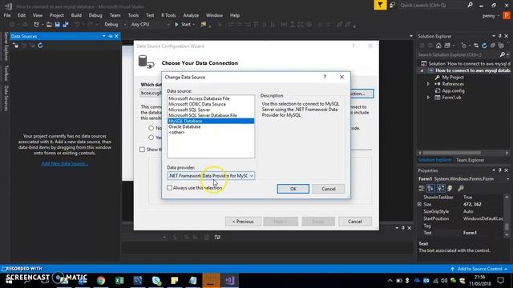Switch to the Team Explorer tab
Image resolution: width=513 pixels, height=288 pixels.
click(471, 160)
